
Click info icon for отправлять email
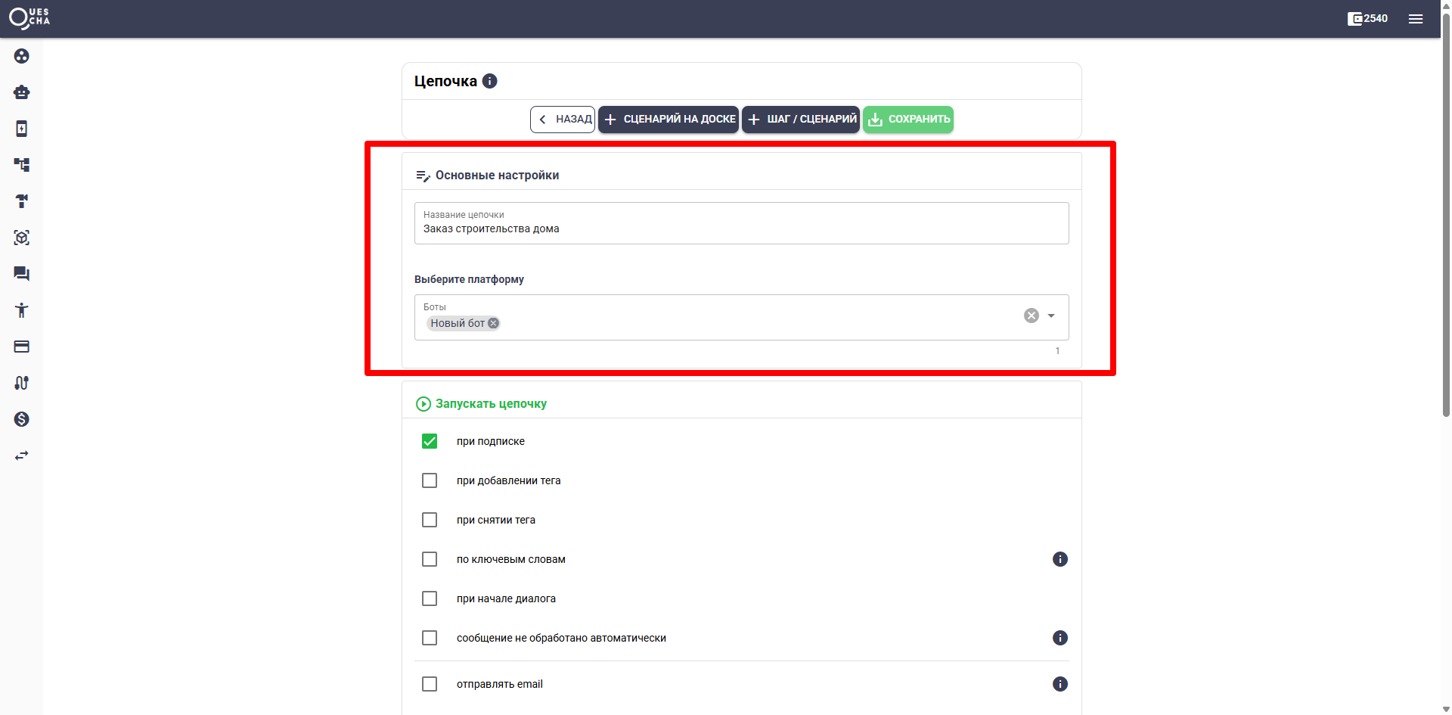1060,684
